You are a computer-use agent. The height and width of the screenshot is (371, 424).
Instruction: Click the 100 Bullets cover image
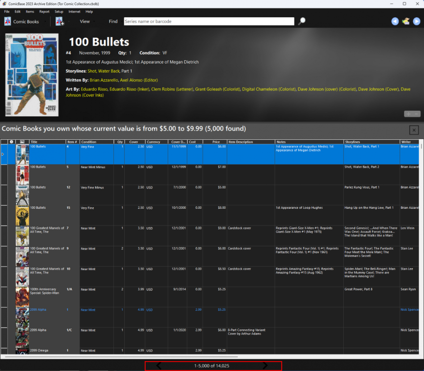(32, 75)
